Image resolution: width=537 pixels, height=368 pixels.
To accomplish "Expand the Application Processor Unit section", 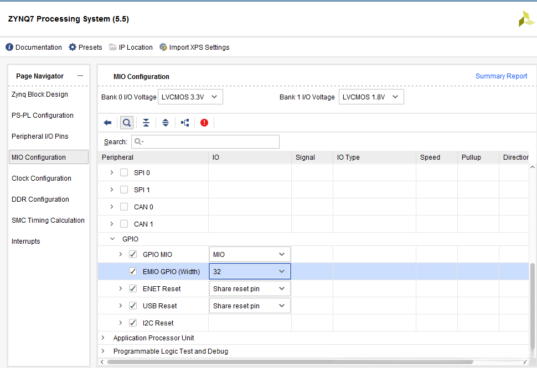I will pyautogui.click(x=103, y=338).
